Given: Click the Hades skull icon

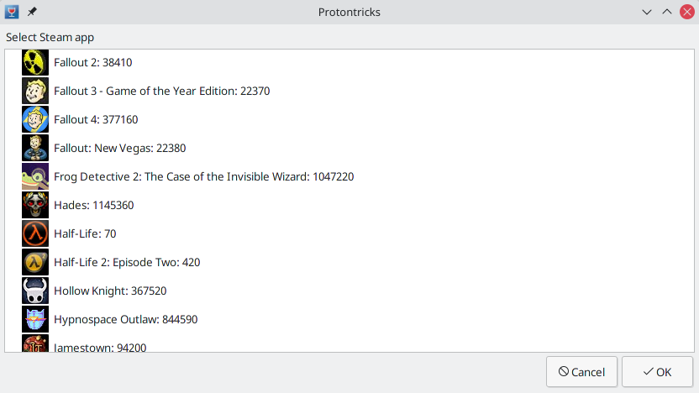Looking at the screenshot, I should (x=35, y=205).
